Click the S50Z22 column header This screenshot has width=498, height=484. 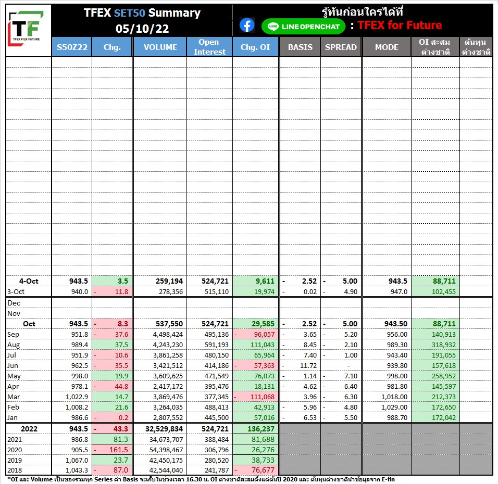coord(72,47)
